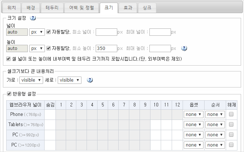Click column 6 cell in Phone row

(114, 114)
